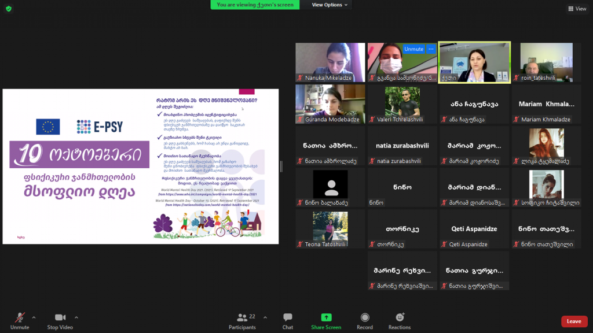Image resolution: width=593 pixels, height=333 pixels.
Task: Select roin_tateshvili's video tile
Action: pyautogui.click(x=547, y=62)
